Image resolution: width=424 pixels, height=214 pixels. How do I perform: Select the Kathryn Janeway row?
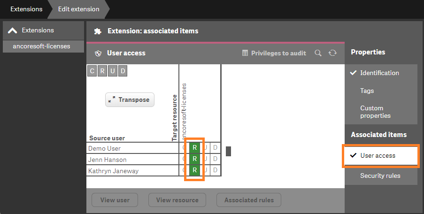132,171
